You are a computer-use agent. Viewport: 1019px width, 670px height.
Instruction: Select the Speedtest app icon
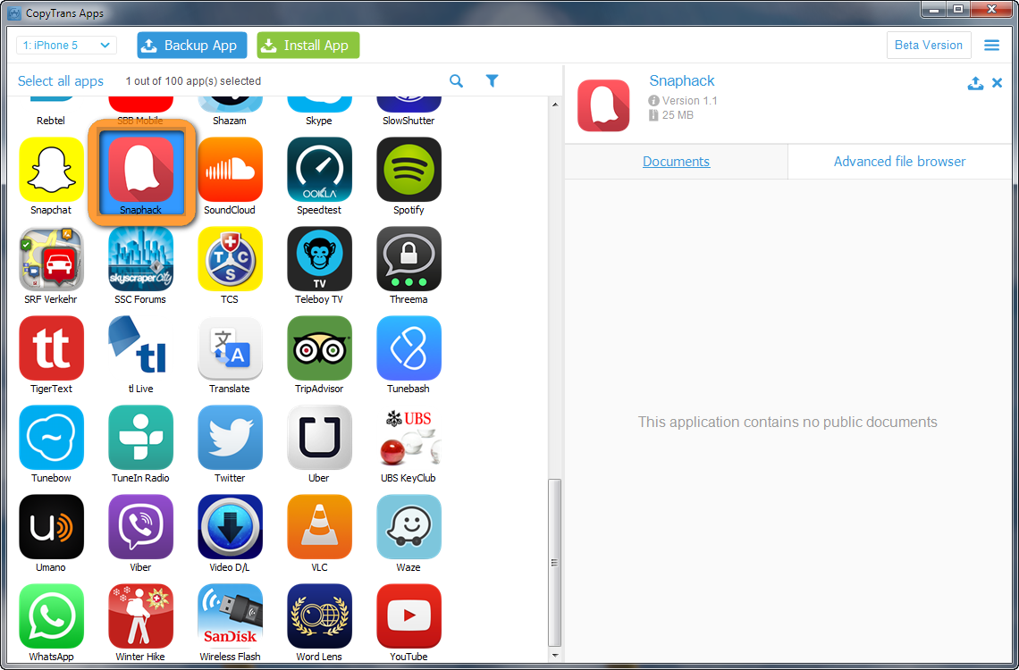320,170
